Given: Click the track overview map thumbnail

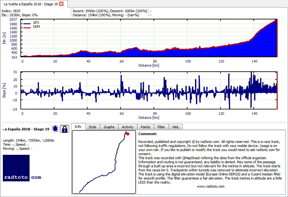Looking at the screenshot, I should 104,162.
